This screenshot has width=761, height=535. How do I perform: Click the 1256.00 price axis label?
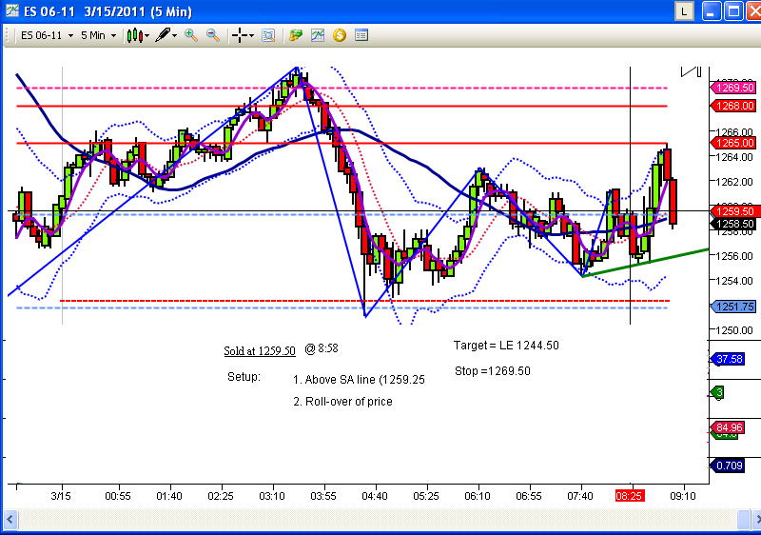point(733,256)
